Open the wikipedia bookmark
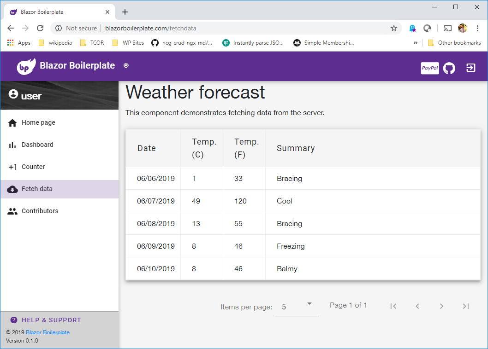 tap(60, 42)
